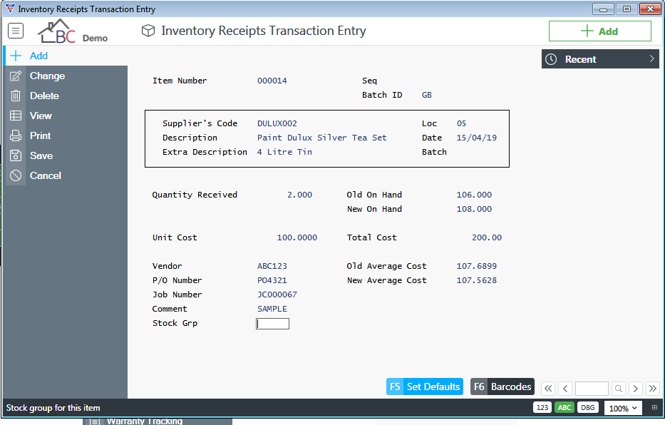
Task: Click the plus icon in sidebar Add
Action: [16, 56]
